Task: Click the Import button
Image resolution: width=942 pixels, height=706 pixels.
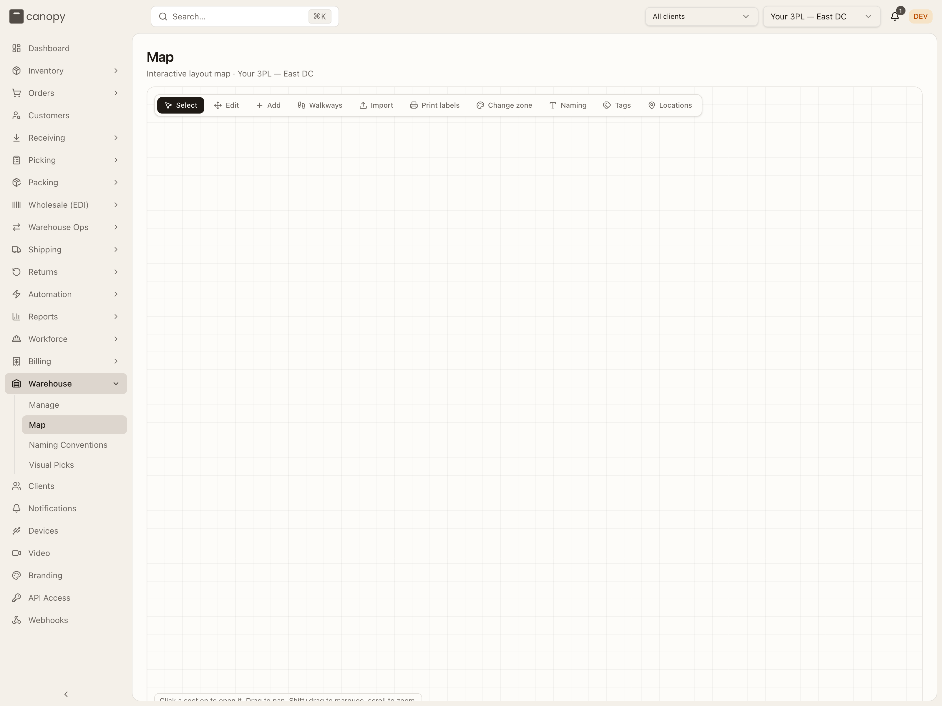Action: pos(377,105)
